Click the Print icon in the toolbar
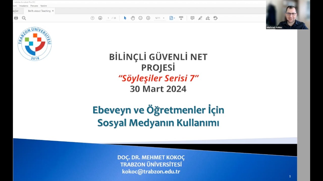The height and width of the screenshot is (181, 323). 16,18
